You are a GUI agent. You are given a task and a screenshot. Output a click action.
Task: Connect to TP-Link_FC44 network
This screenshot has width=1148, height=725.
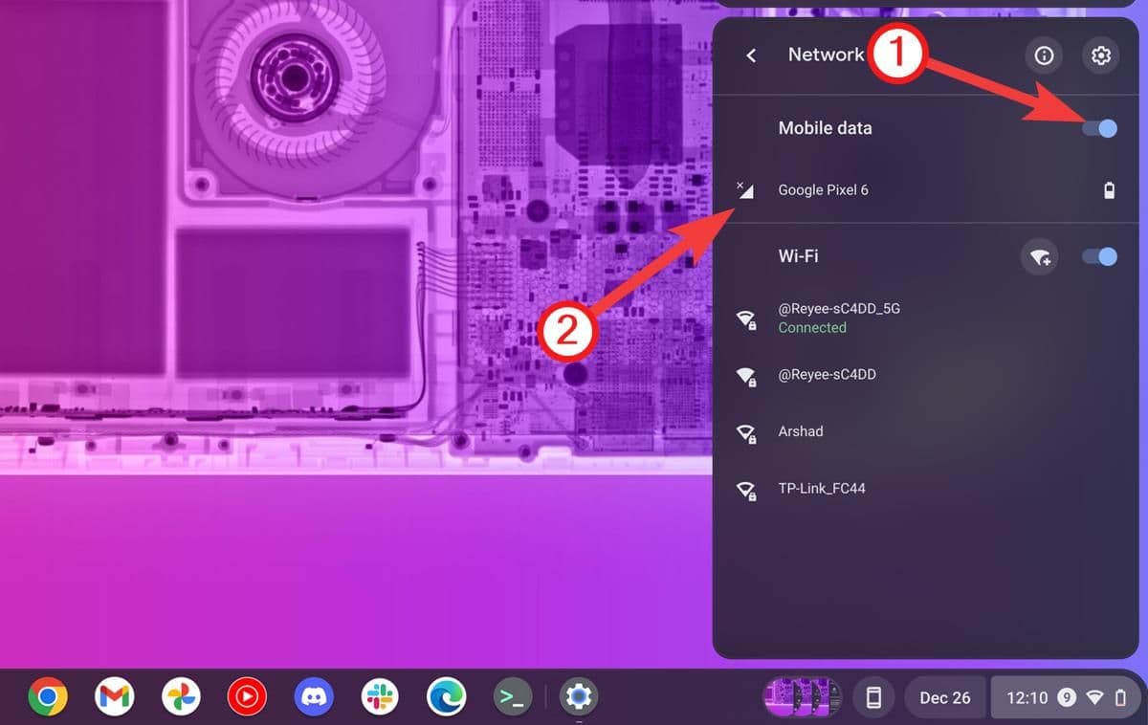(x=821, y=489)
